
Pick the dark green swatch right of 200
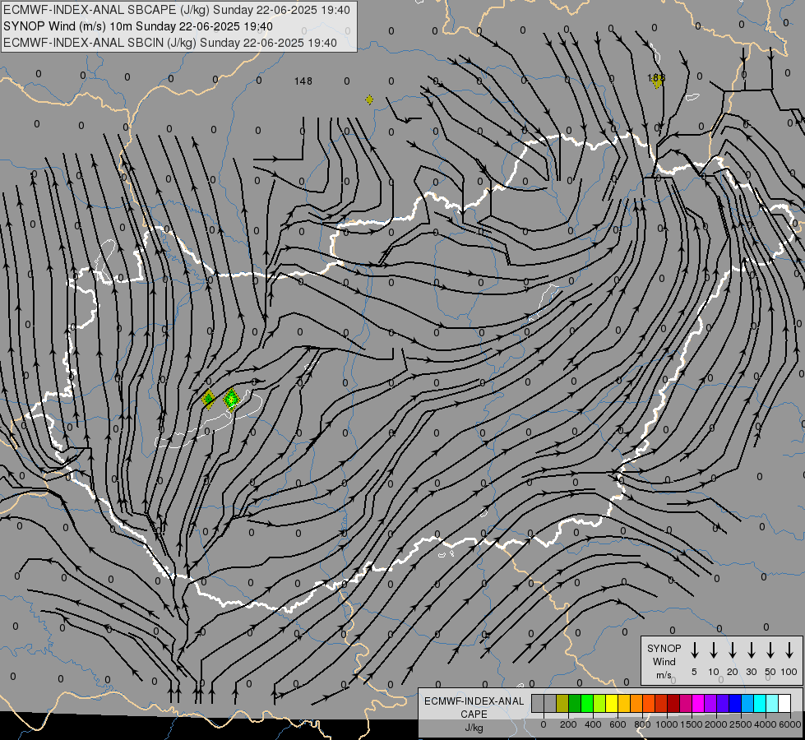click(x=575, y=703)
